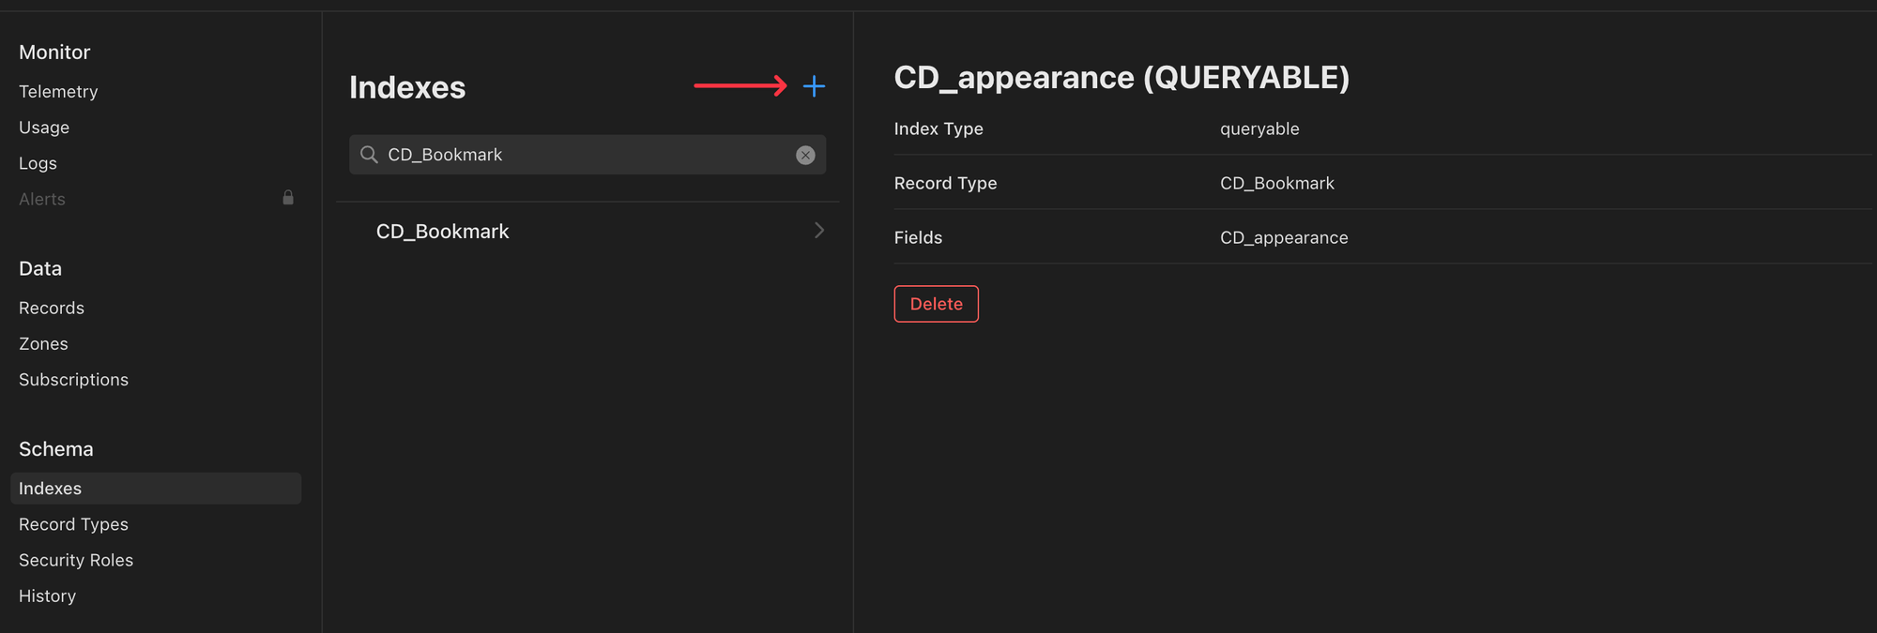Open the Subscriptions page
This screenshot has width=1877, height=633.
click(73, 380)
